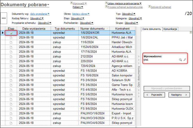Open the Typ (dowolny) dropdown

click(x=129, y=14)
